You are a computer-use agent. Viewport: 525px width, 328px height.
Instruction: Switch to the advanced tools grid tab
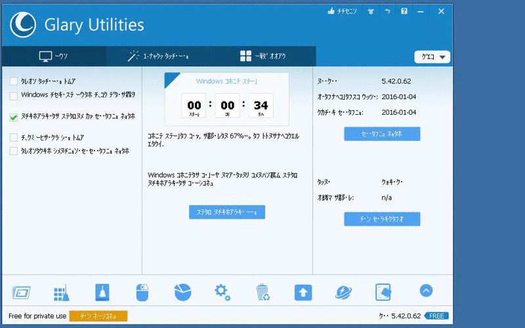pyautogui.click(x=263, y=56)
